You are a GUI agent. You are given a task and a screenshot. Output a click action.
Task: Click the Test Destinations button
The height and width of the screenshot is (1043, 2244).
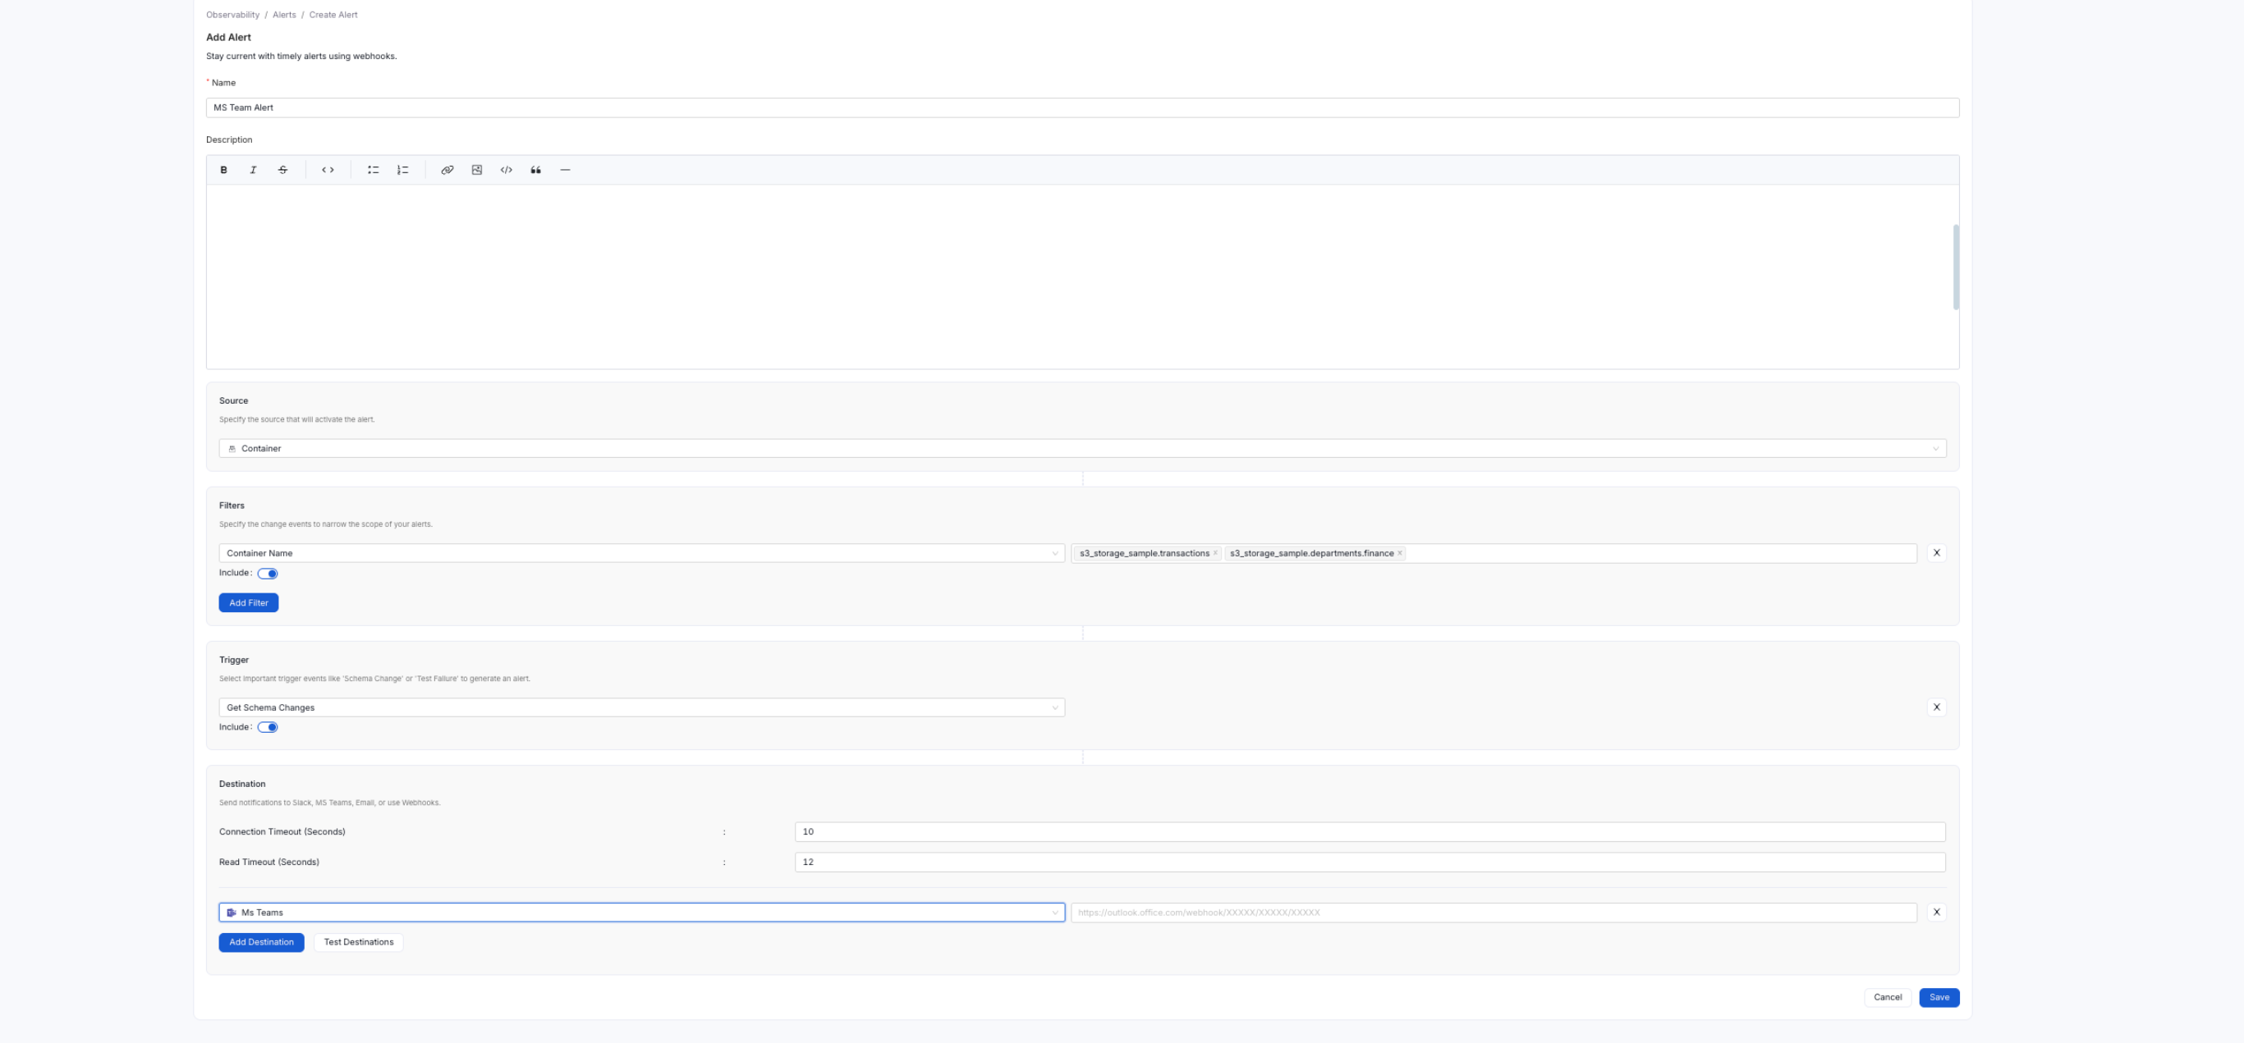358,942
